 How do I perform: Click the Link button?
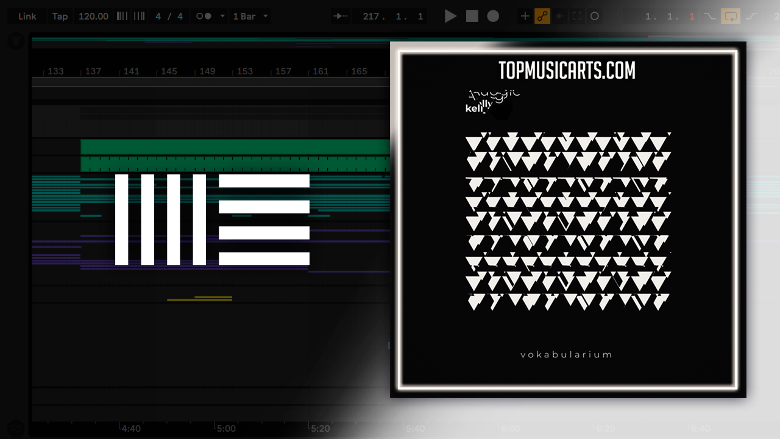tap(27, 16)
